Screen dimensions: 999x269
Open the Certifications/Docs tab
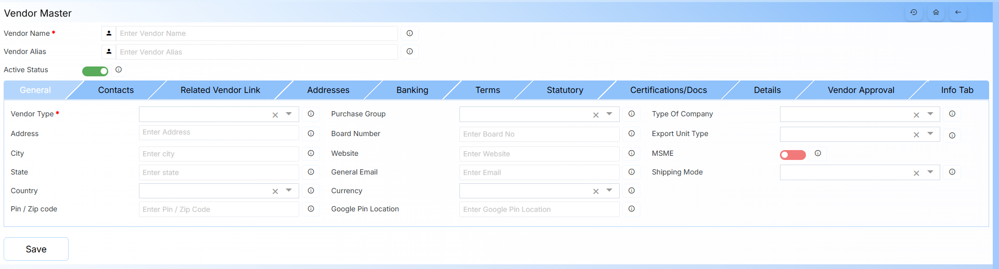click(x=668, y=90)
